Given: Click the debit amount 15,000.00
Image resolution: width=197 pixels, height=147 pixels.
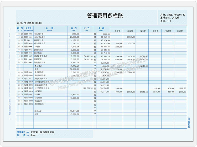Looking at the screenshot, I should coord(75,98).
